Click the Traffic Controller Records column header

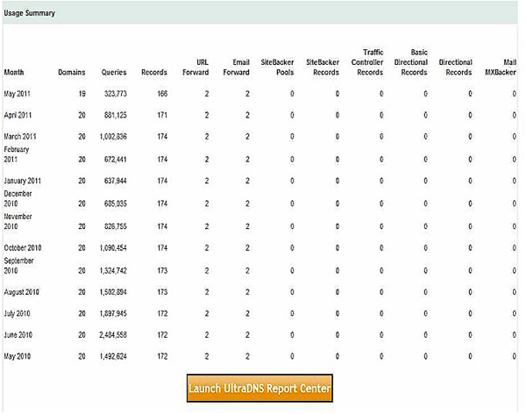click(367, 62)
